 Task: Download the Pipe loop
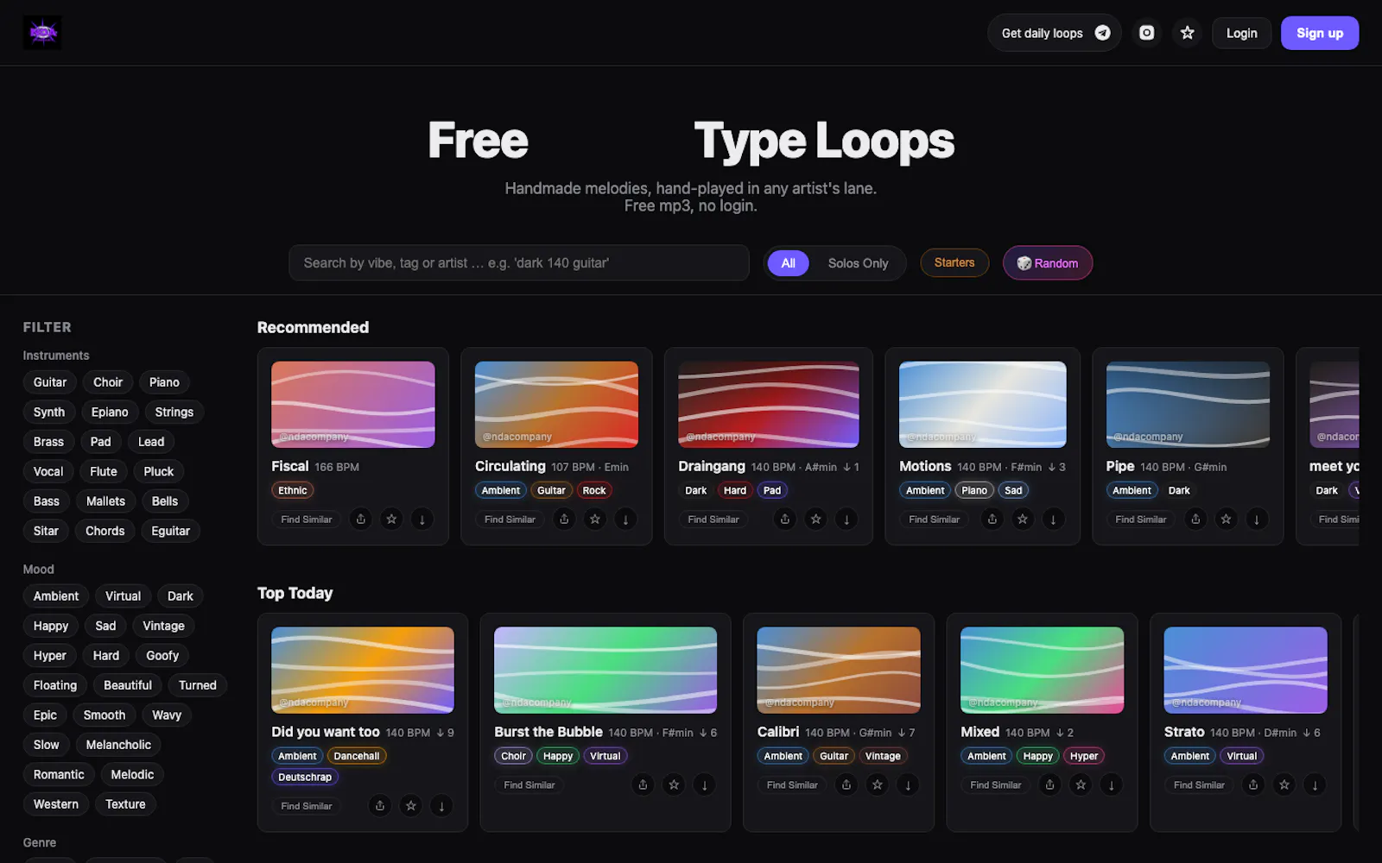pyautogui.click(x=1257, y=519)
